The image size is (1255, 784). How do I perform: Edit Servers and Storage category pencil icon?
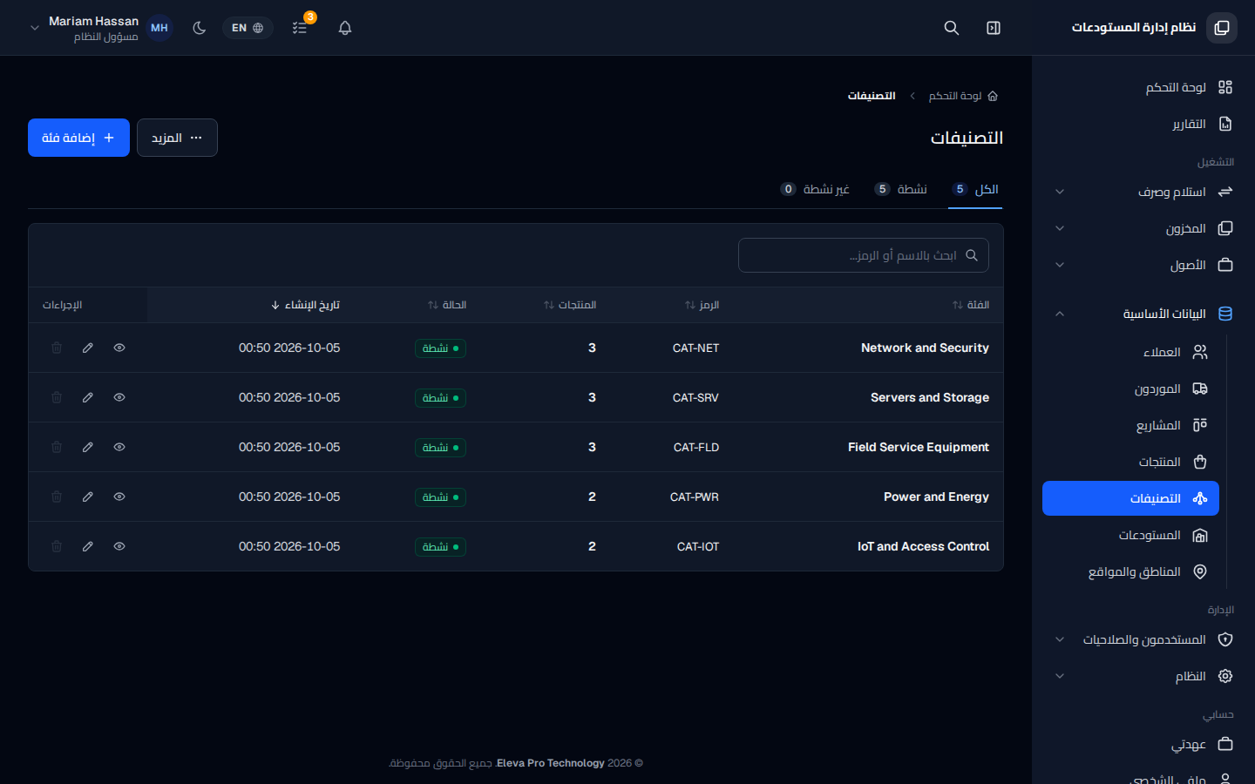coord(88,397)
